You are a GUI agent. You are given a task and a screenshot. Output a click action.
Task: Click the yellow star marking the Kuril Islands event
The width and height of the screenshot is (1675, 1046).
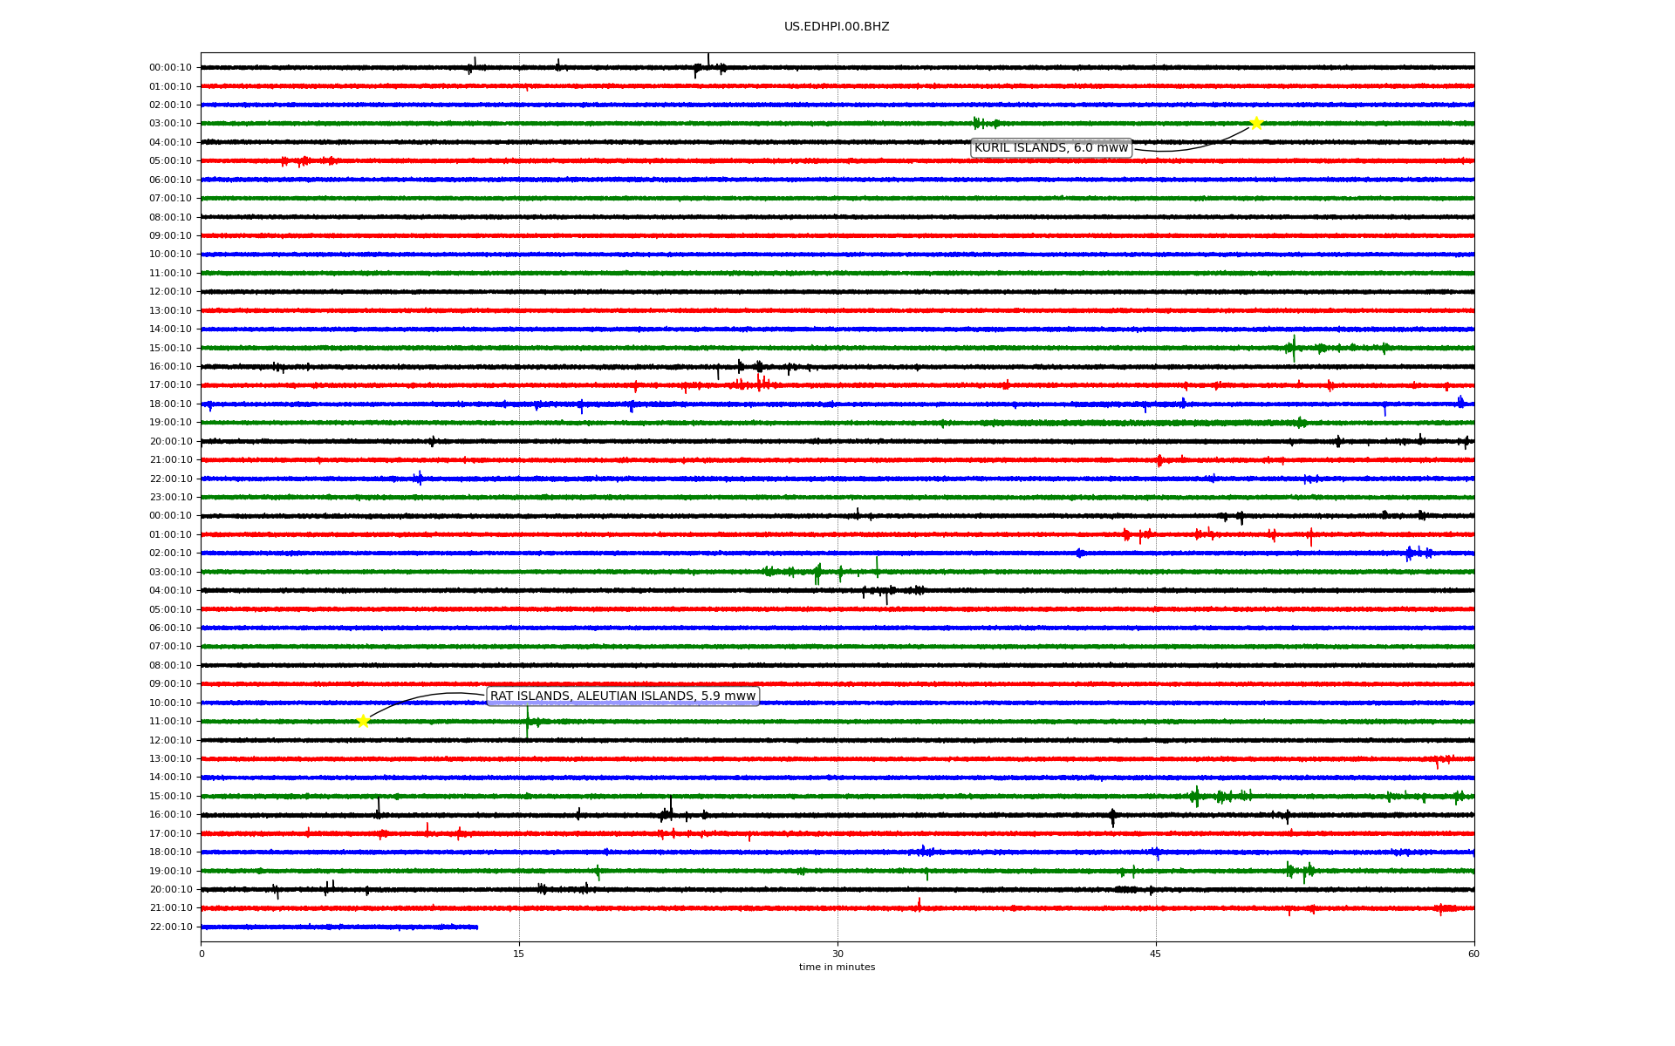pyautogui.click(x=1256, y=123)
